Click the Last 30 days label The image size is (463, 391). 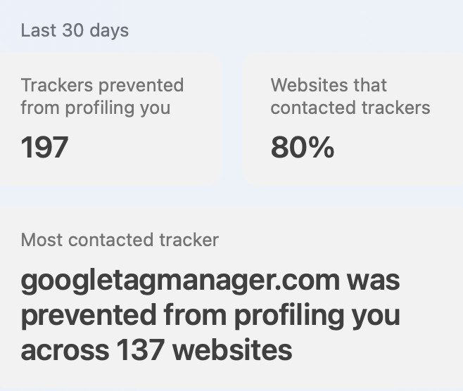click(x=75, y=31)
